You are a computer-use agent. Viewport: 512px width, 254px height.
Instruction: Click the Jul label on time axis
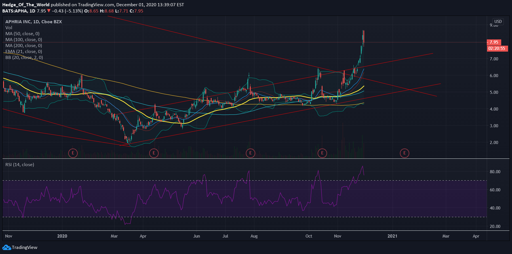pyautogui.click(x=225, y=236)
